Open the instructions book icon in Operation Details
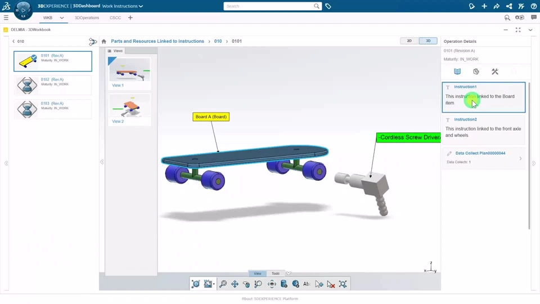This screenshot has height=304, width=540. click(457, 71)
